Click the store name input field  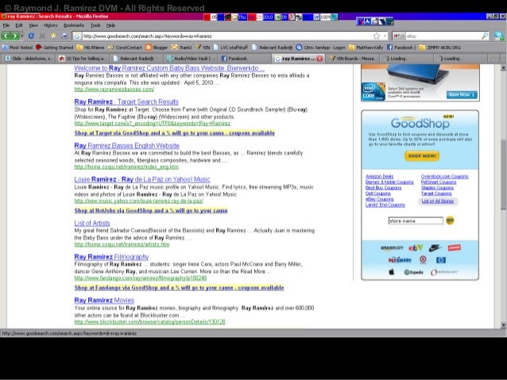point(416,221)
